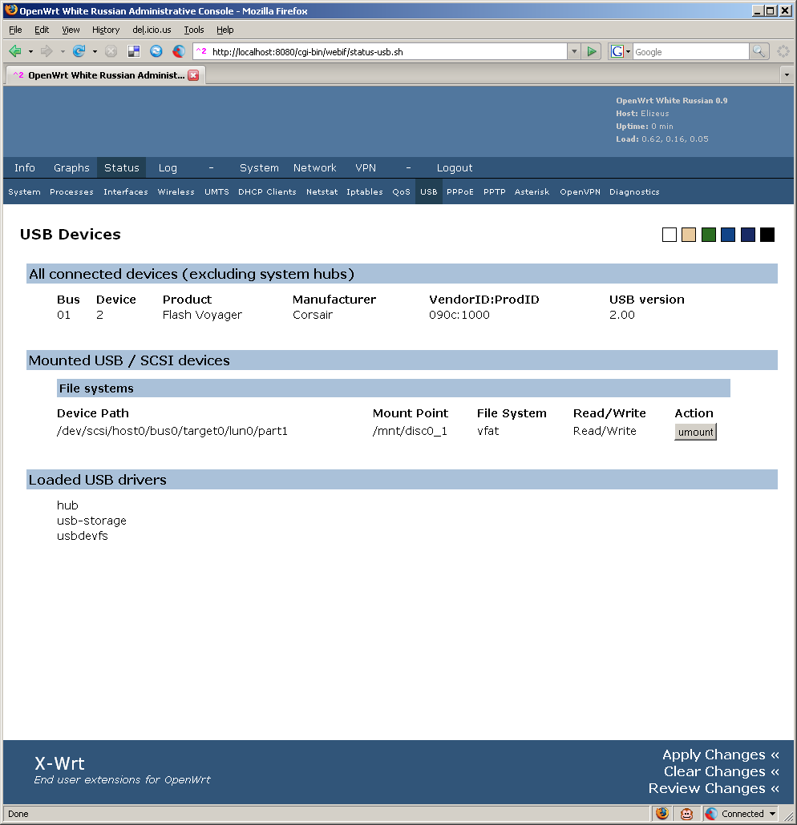Open the Back history dropdown arrow
The height and width of the screenshot is (825, 797).
[30, 51]
